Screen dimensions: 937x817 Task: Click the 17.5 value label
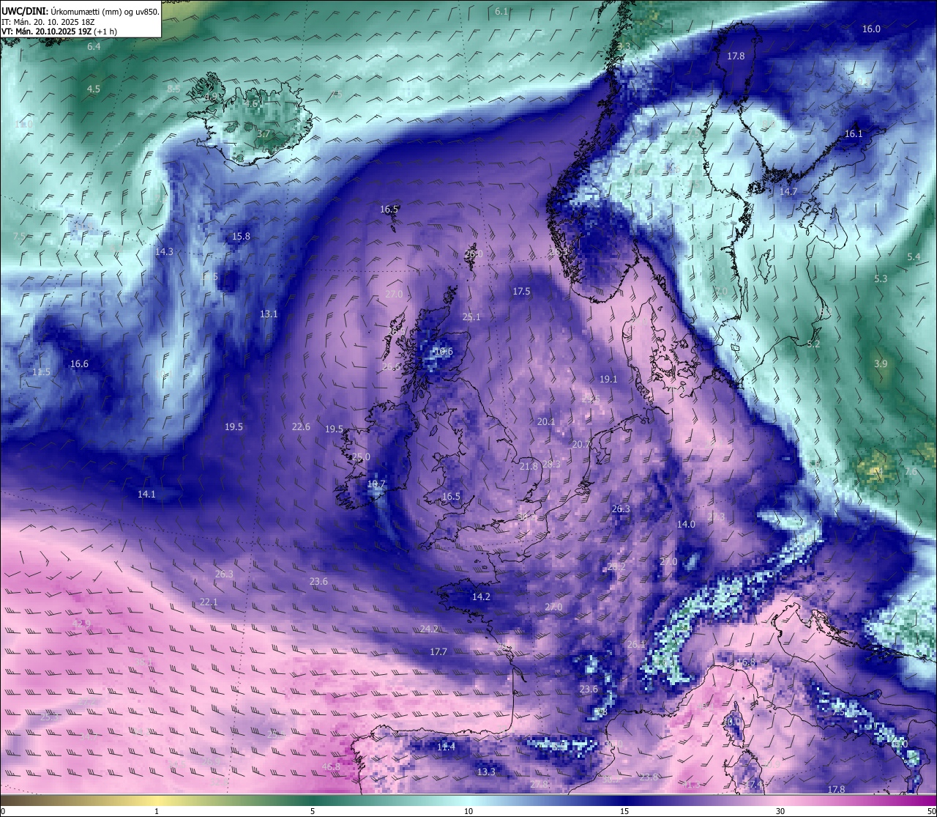coord(521,292)
